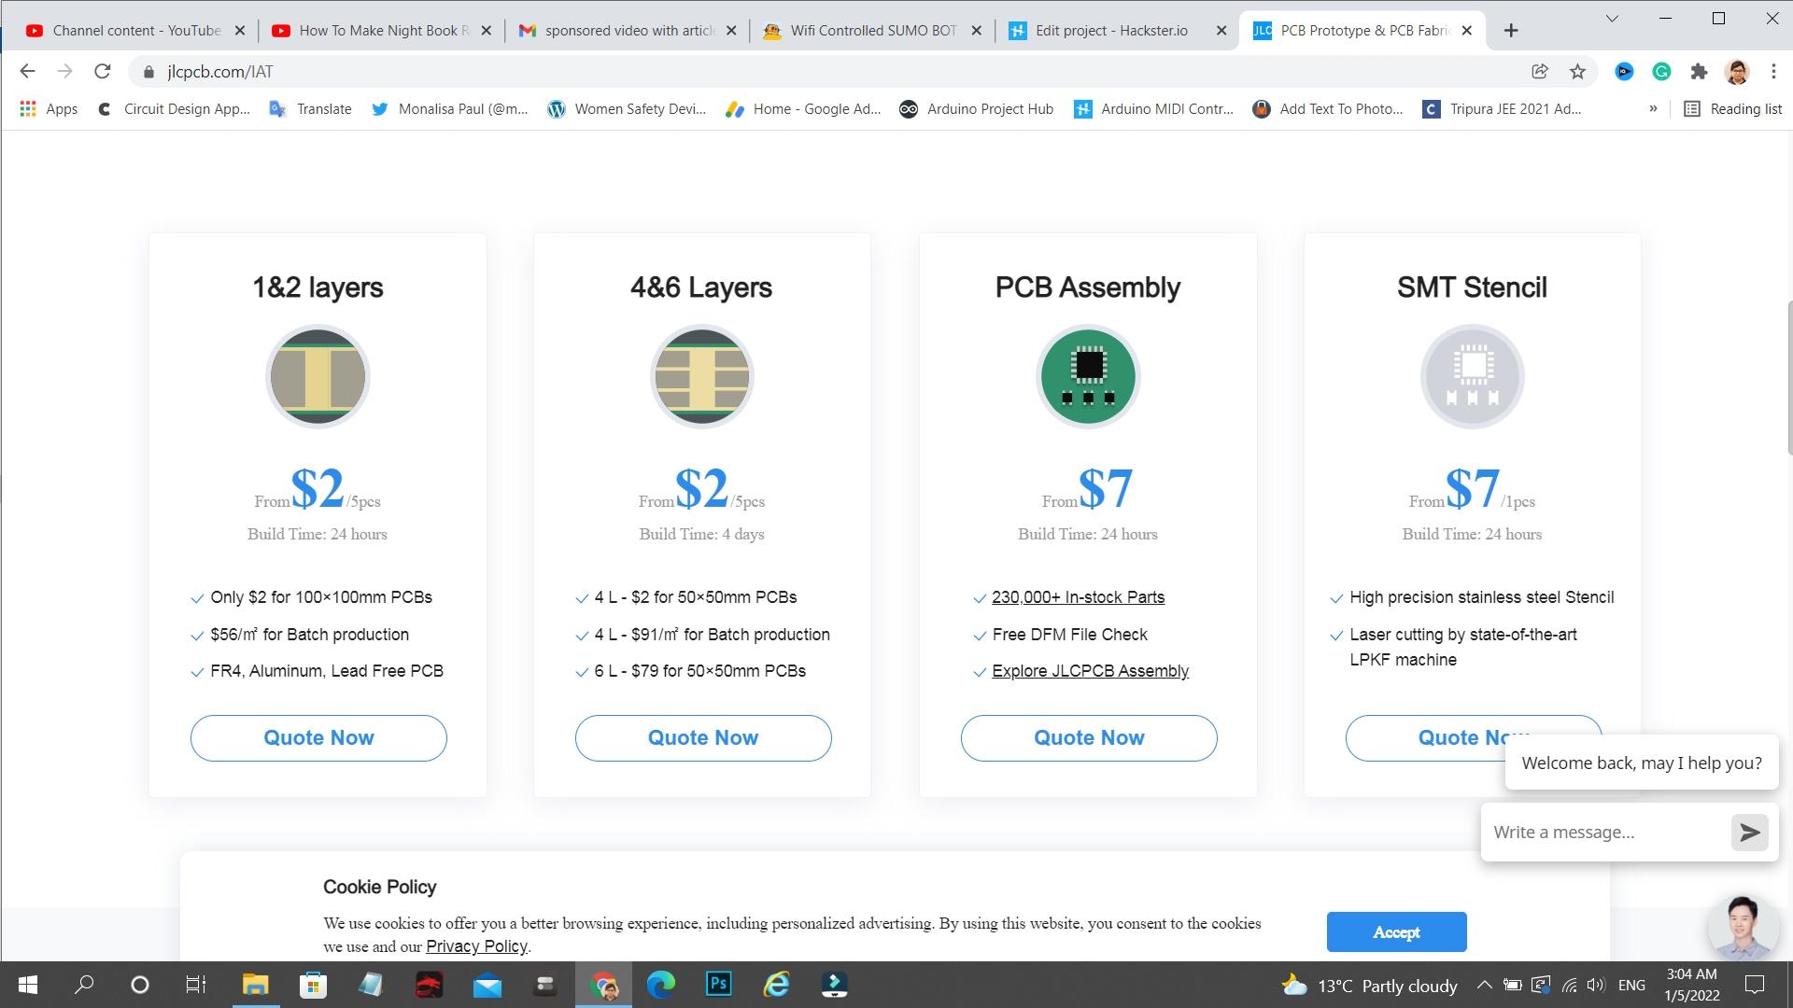1793x1008 pixels.
Task: Switch to the Edit project Hackster.io tab
Action: click(x=1111, y=31)
